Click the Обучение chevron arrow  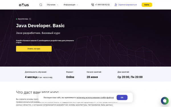(58, 5)
